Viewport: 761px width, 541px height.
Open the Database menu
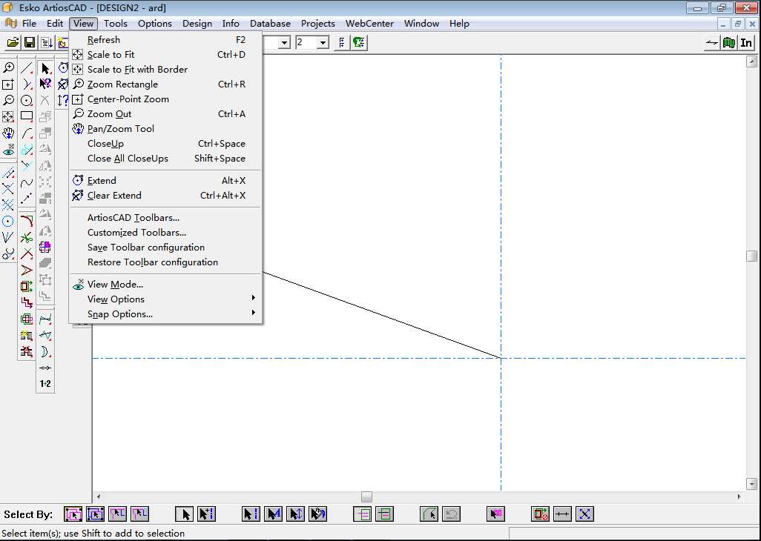(x=270, y=24)
